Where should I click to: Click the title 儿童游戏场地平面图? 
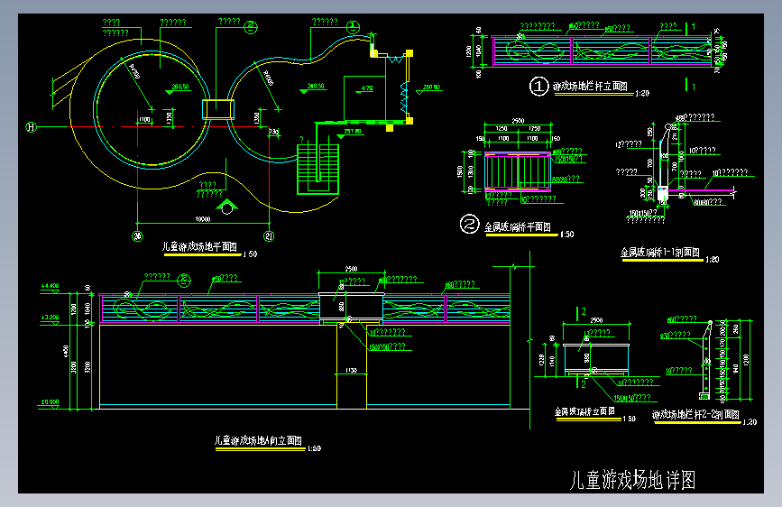coord(199,246)
